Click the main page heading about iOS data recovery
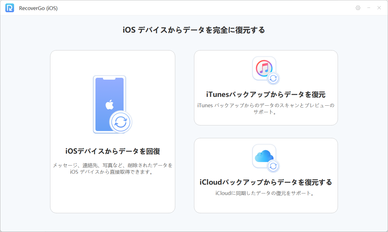Image resolution: width=388 pixels, height=232 pixels. pos(194,30)
